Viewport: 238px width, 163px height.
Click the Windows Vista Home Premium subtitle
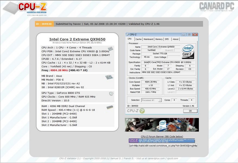(77, 43)
